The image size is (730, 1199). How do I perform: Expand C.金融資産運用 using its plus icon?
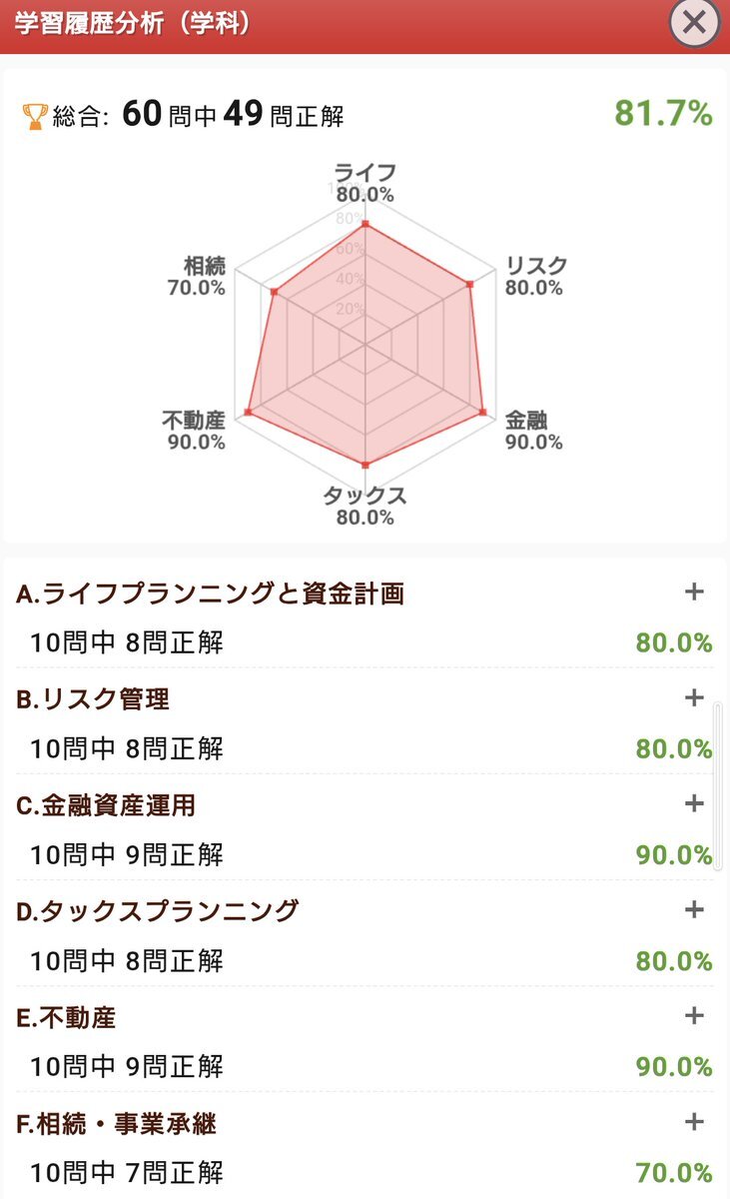(x=694, y=803)
